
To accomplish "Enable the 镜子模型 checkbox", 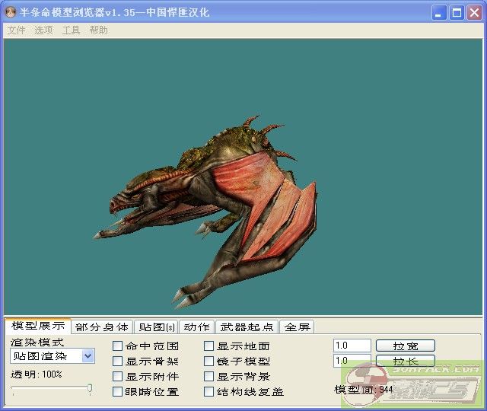I will (208, 362).
